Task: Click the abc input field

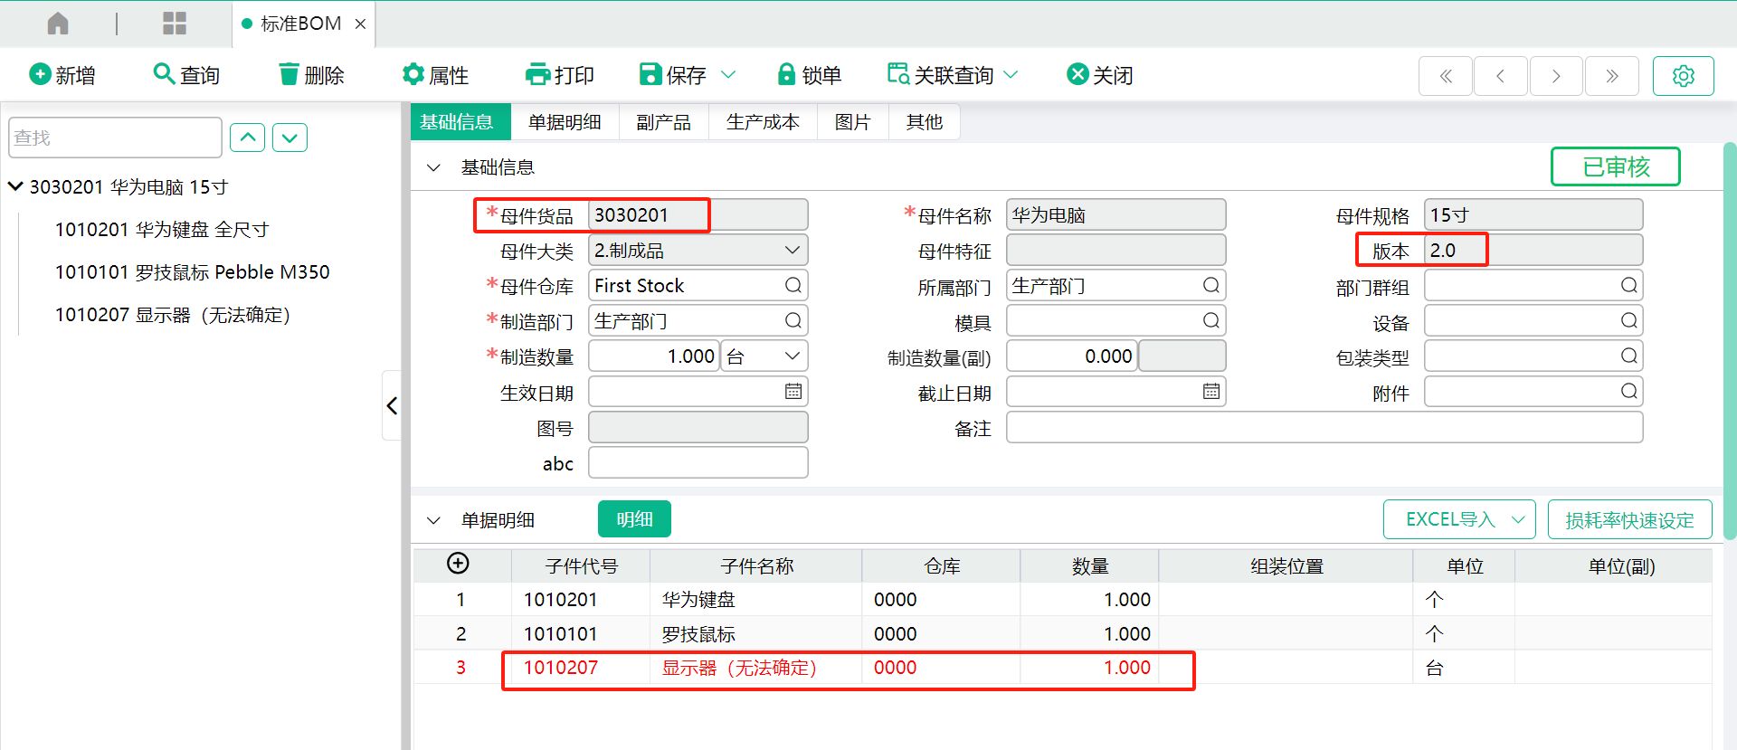Action: (698, 462)
